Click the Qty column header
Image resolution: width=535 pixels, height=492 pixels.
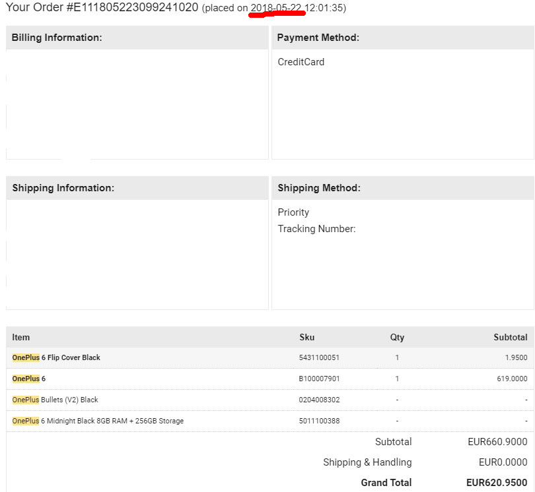pos(397,337)
